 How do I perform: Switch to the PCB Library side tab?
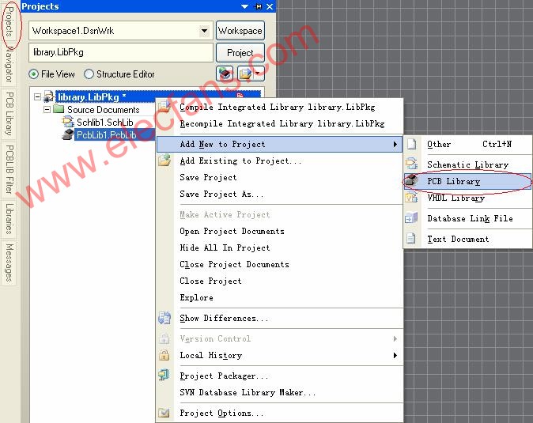pos(9,114)
